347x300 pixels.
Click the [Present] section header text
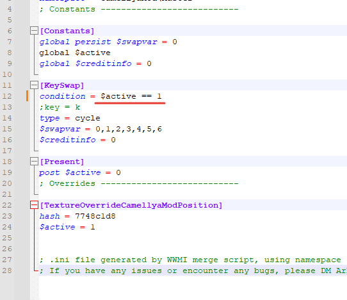[x=62, y=162]
